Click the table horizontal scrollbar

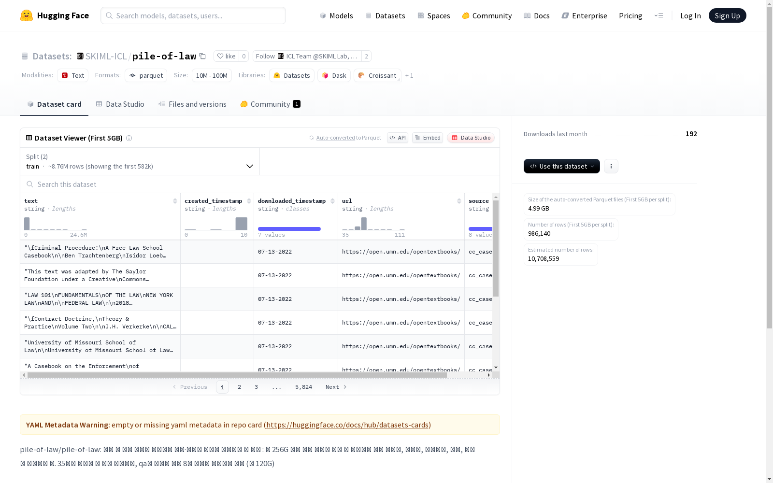[x=237, y=375]
